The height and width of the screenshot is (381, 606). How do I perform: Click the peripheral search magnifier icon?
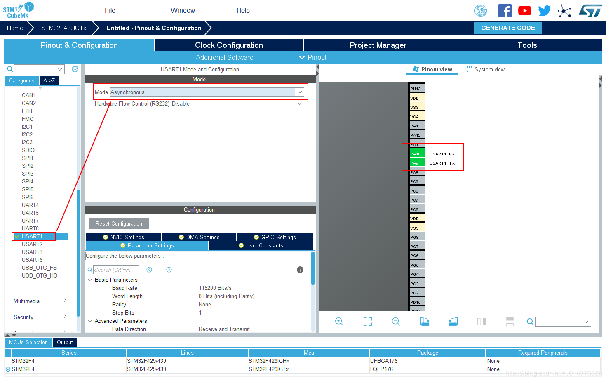coord(9,69)
